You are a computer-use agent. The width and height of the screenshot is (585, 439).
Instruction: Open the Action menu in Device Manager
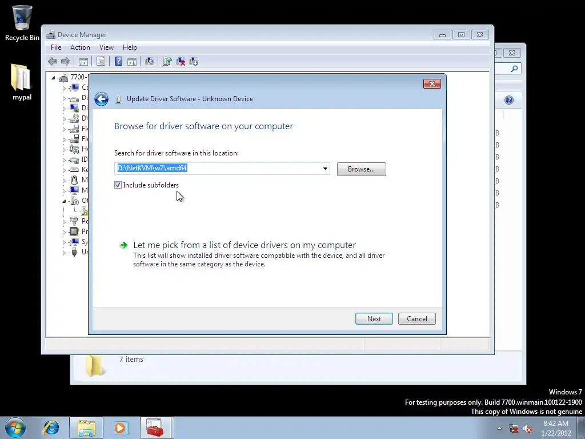click(80, 47)
